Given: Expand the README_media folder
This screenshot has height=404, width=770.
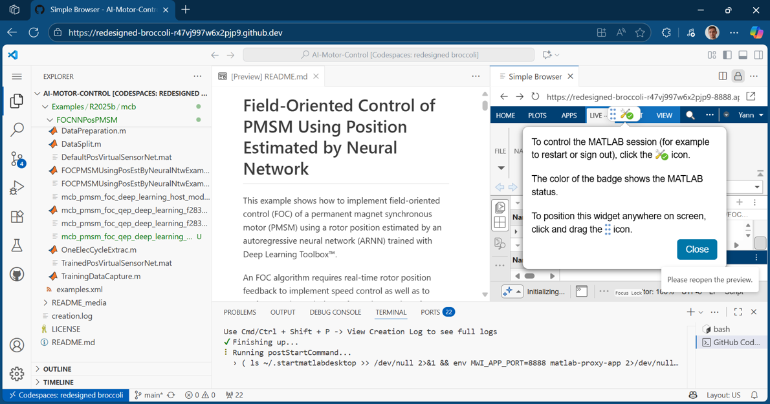Looking at the screenshot, I should [x=79, y=303].
